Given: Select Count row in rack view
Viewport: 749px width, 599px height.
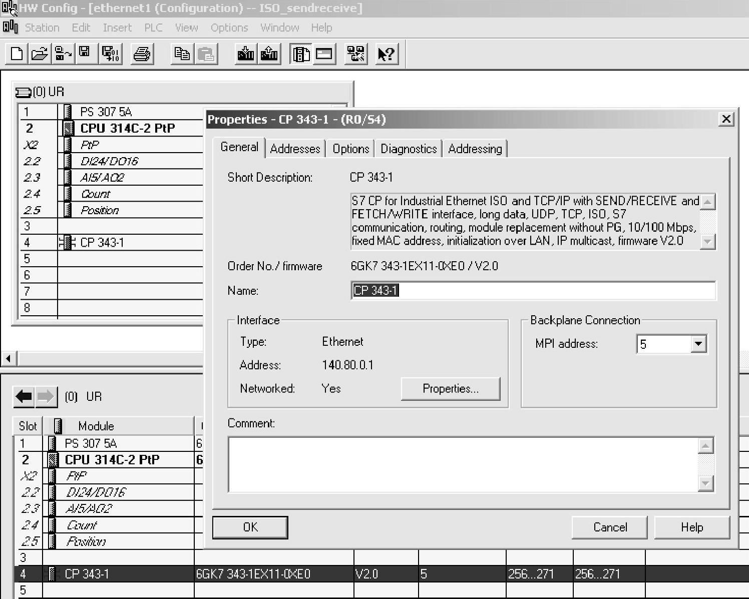Looking at the screenshot, I should [x=95, y=194].
